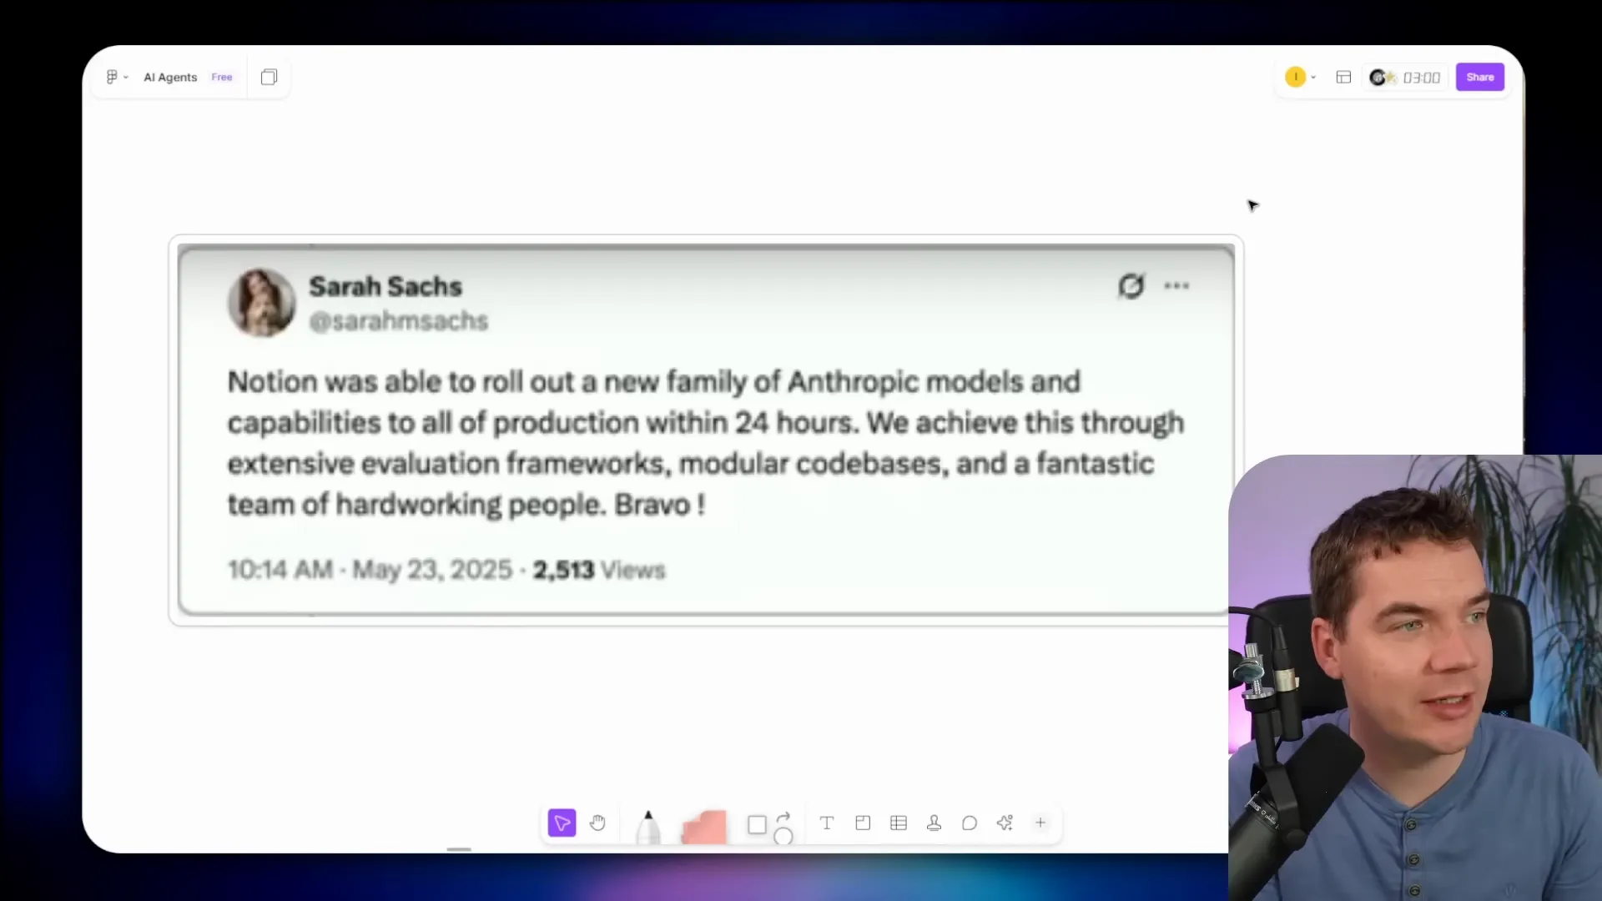Image resolution: width=1602 pixels, height=901 pixels.
Task: Select the connector arrow tool
Action: click(783, 818)
